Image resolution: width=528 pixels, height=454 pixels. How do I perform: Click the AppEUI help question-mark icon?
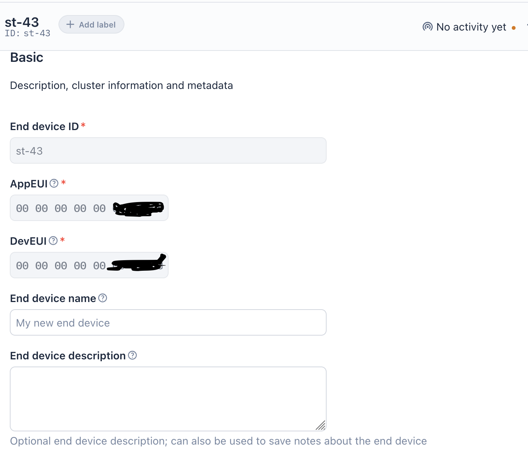(x=54, y=183)
